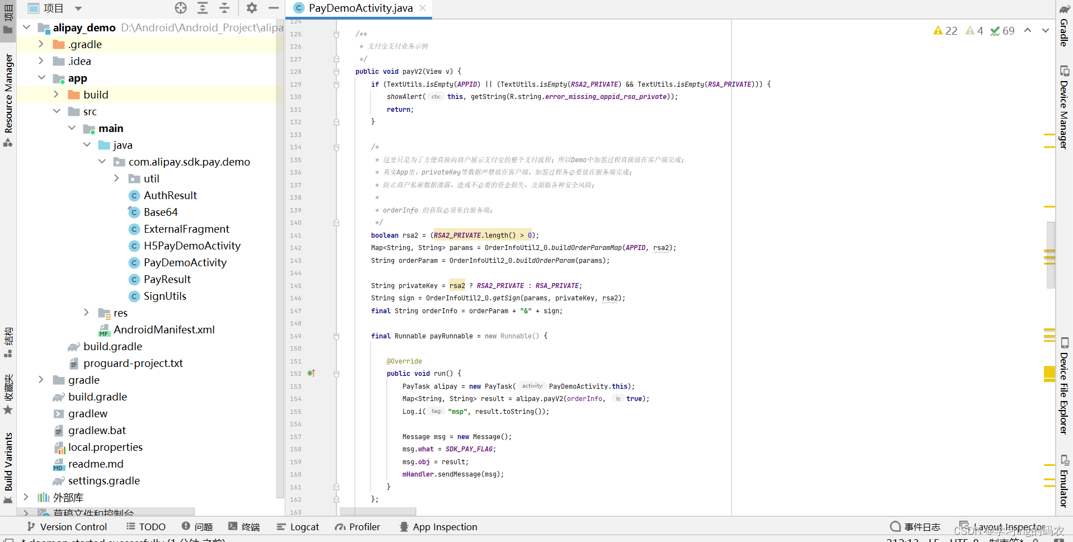Open the 问题 problems tool window
The image size is (1073, 542).
coord(197,526)
